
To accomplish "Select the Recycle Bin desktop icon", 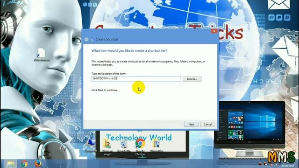I will point(124,146).
